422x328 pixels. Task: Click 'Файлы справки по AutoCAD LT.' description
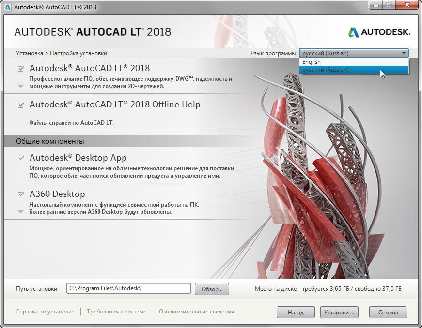(x=72, y=123)
